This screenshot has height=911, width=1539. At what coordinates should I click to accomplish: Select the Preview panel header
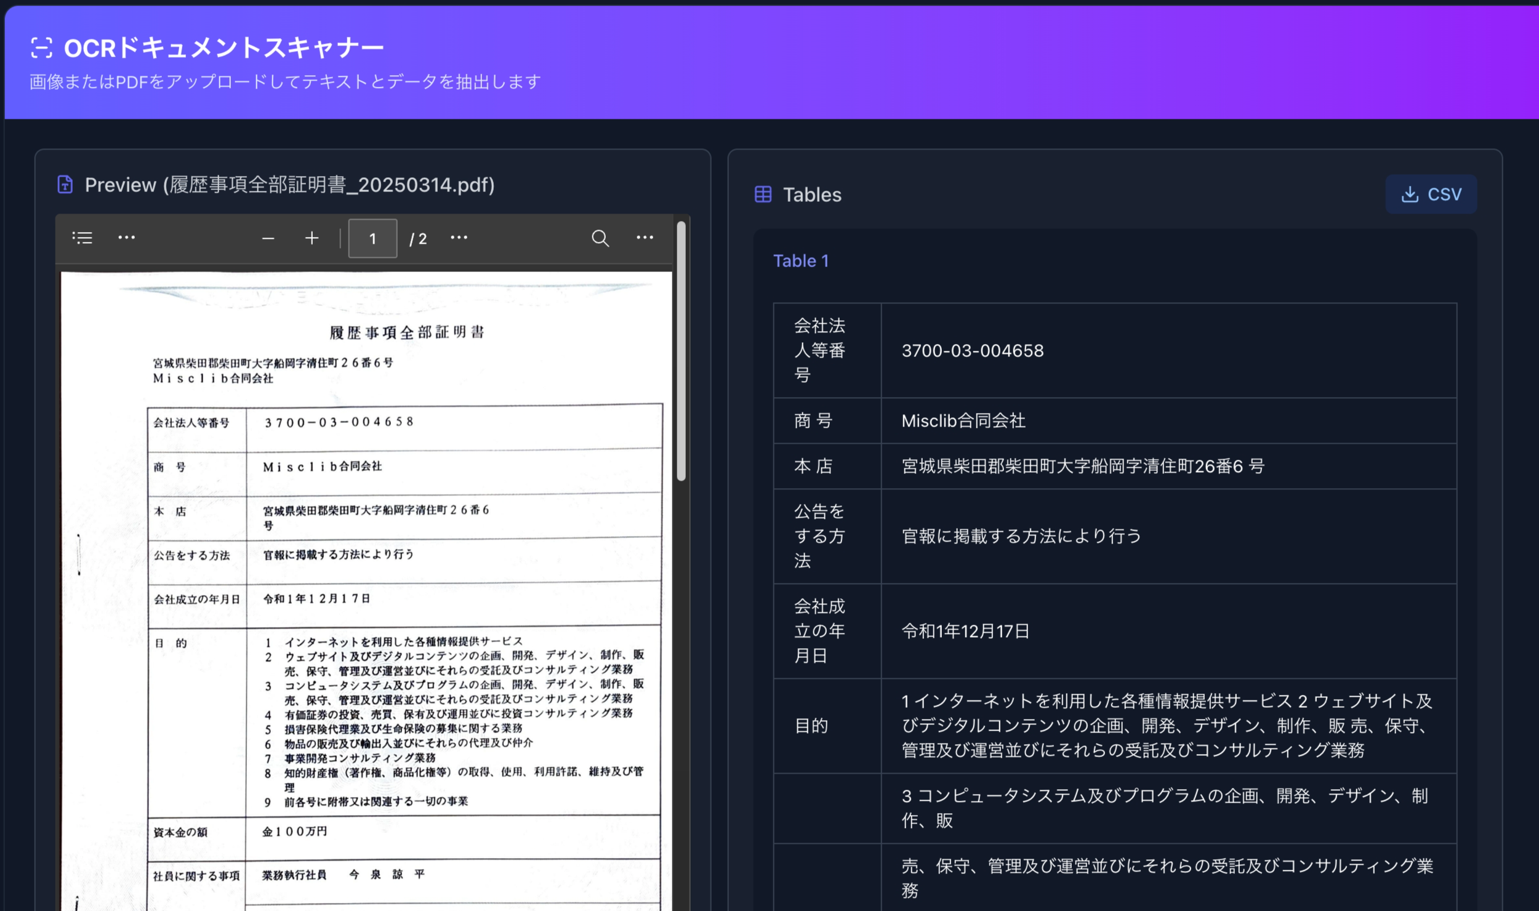point(289,185)
